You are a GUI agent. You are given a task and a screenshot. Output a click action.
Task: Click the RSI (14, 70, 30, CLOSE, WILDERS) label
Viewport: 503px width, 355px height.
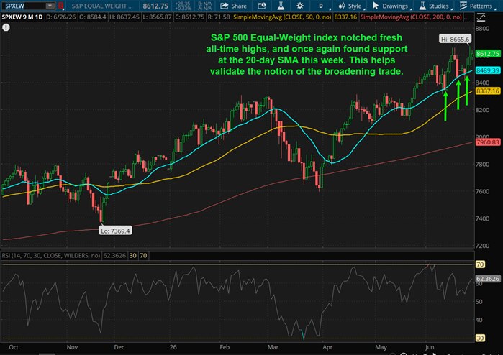50,255
